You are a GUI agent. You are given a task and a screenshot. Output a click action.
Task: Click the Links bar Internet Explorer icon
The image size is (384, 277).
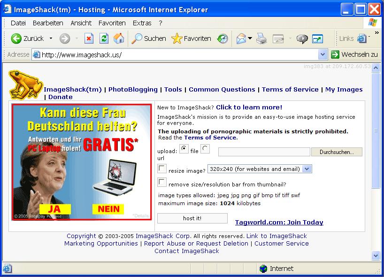[x=362, y=38]
